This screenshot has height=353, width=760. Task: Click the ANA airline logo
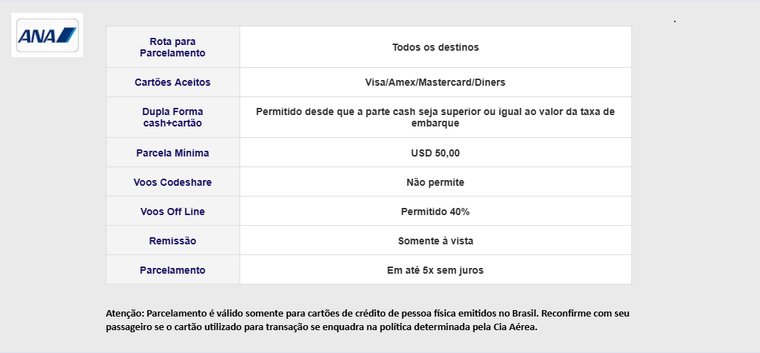coord(47,35)
